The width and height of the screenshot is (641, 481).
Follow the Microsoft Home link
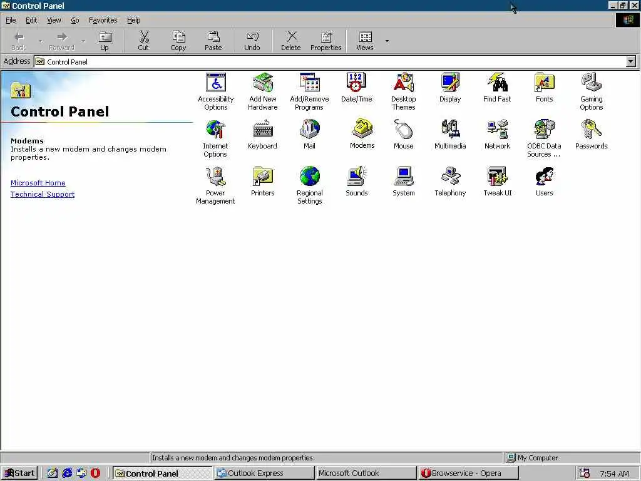coord(38,183)
